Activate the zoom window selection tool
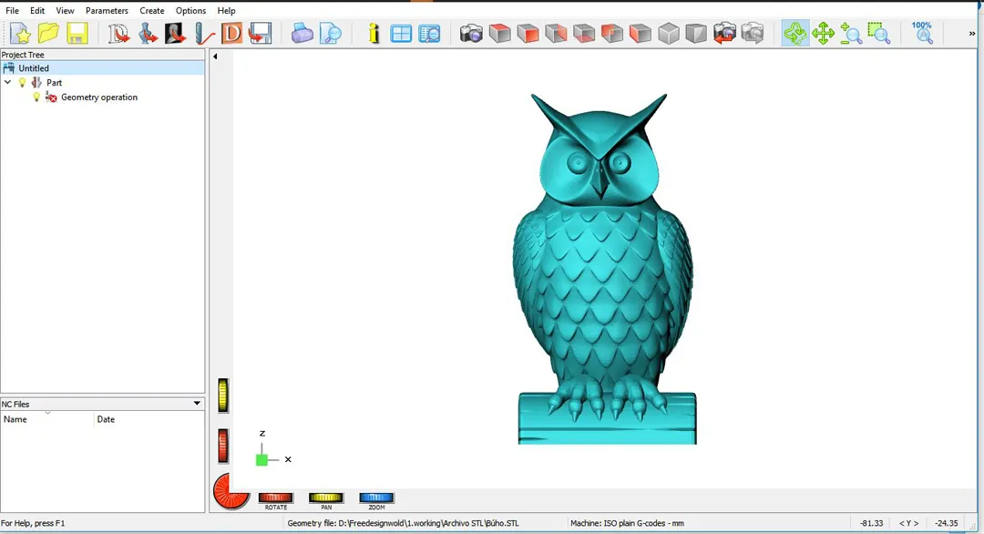Viewport: 984px width, 534px height. 878,33
